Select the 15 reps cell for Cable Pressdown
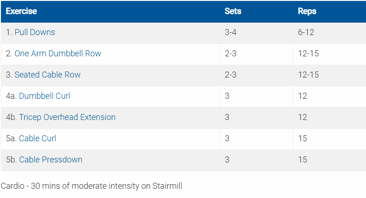The width and height of the screenshot is (366, 198). click(302, 160)
